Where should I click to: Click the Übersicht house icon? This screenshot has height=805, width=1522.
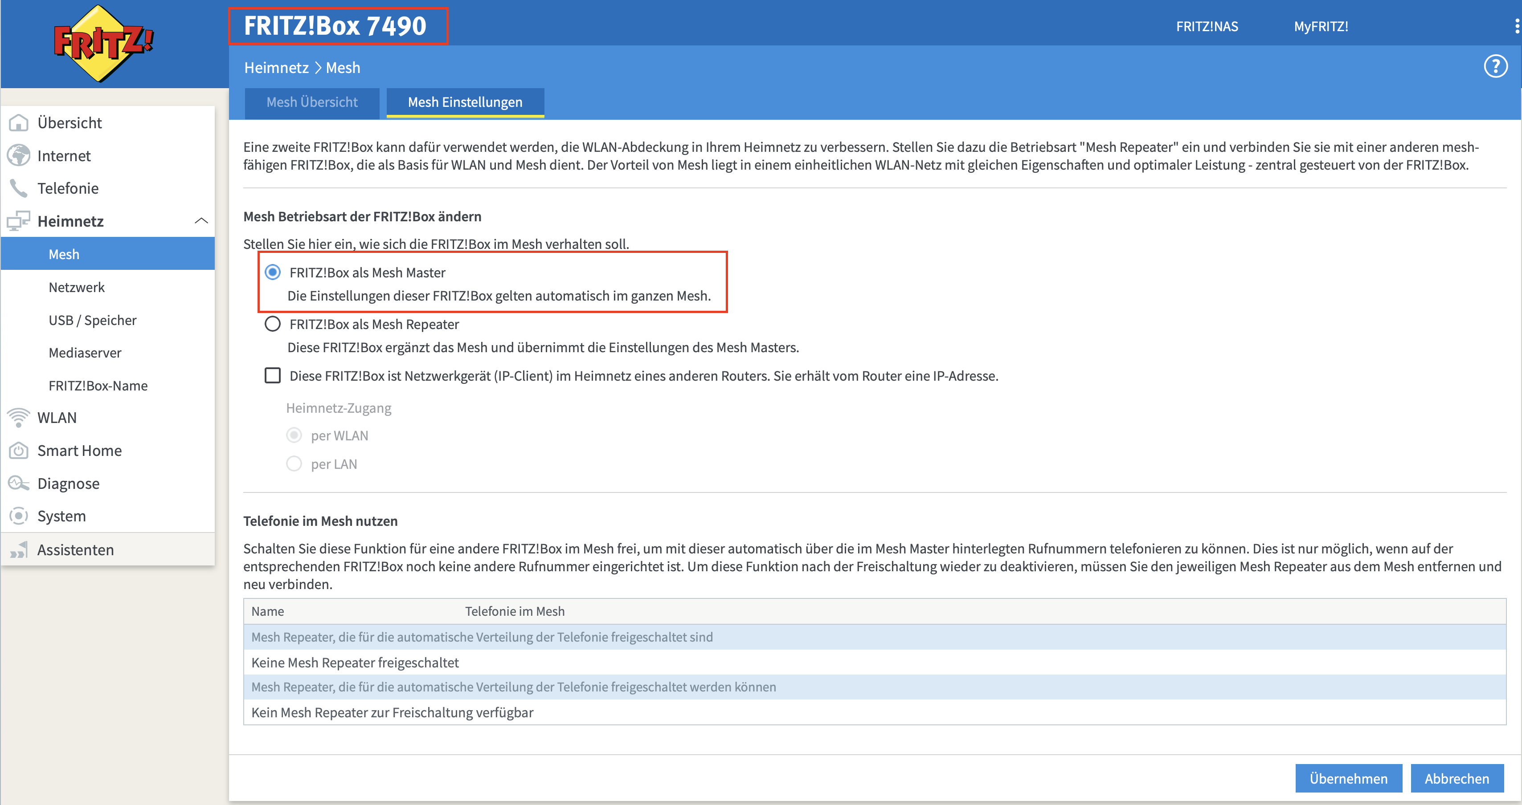click(19, 123)
